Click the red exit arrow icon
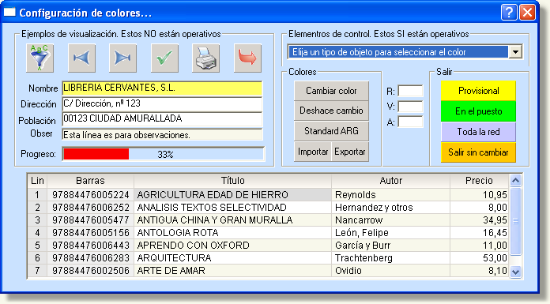 (x=247, y=58)
